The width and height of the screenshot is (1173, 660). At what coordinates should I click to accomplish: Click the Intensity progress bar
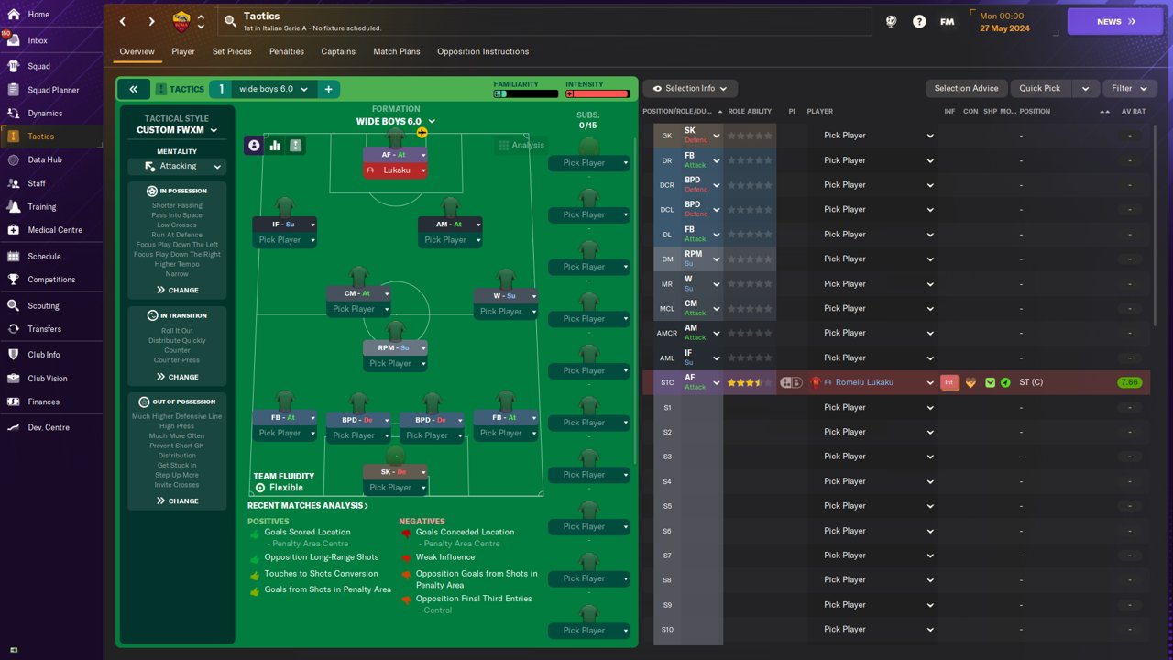(x=597, y=93)
